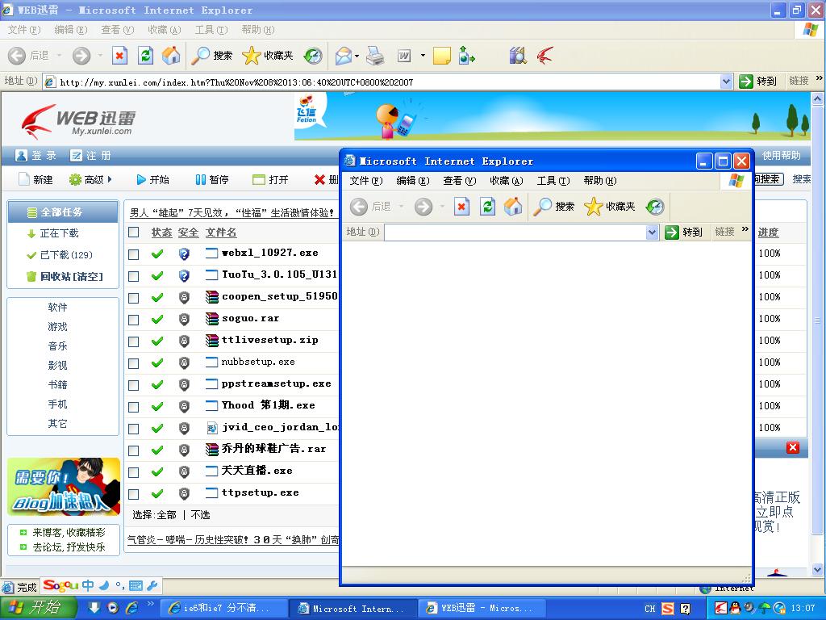The height and width of the screenshot is (620, 826).
Task: Open address dropdown in front IE window
Action: click(652, 232)
